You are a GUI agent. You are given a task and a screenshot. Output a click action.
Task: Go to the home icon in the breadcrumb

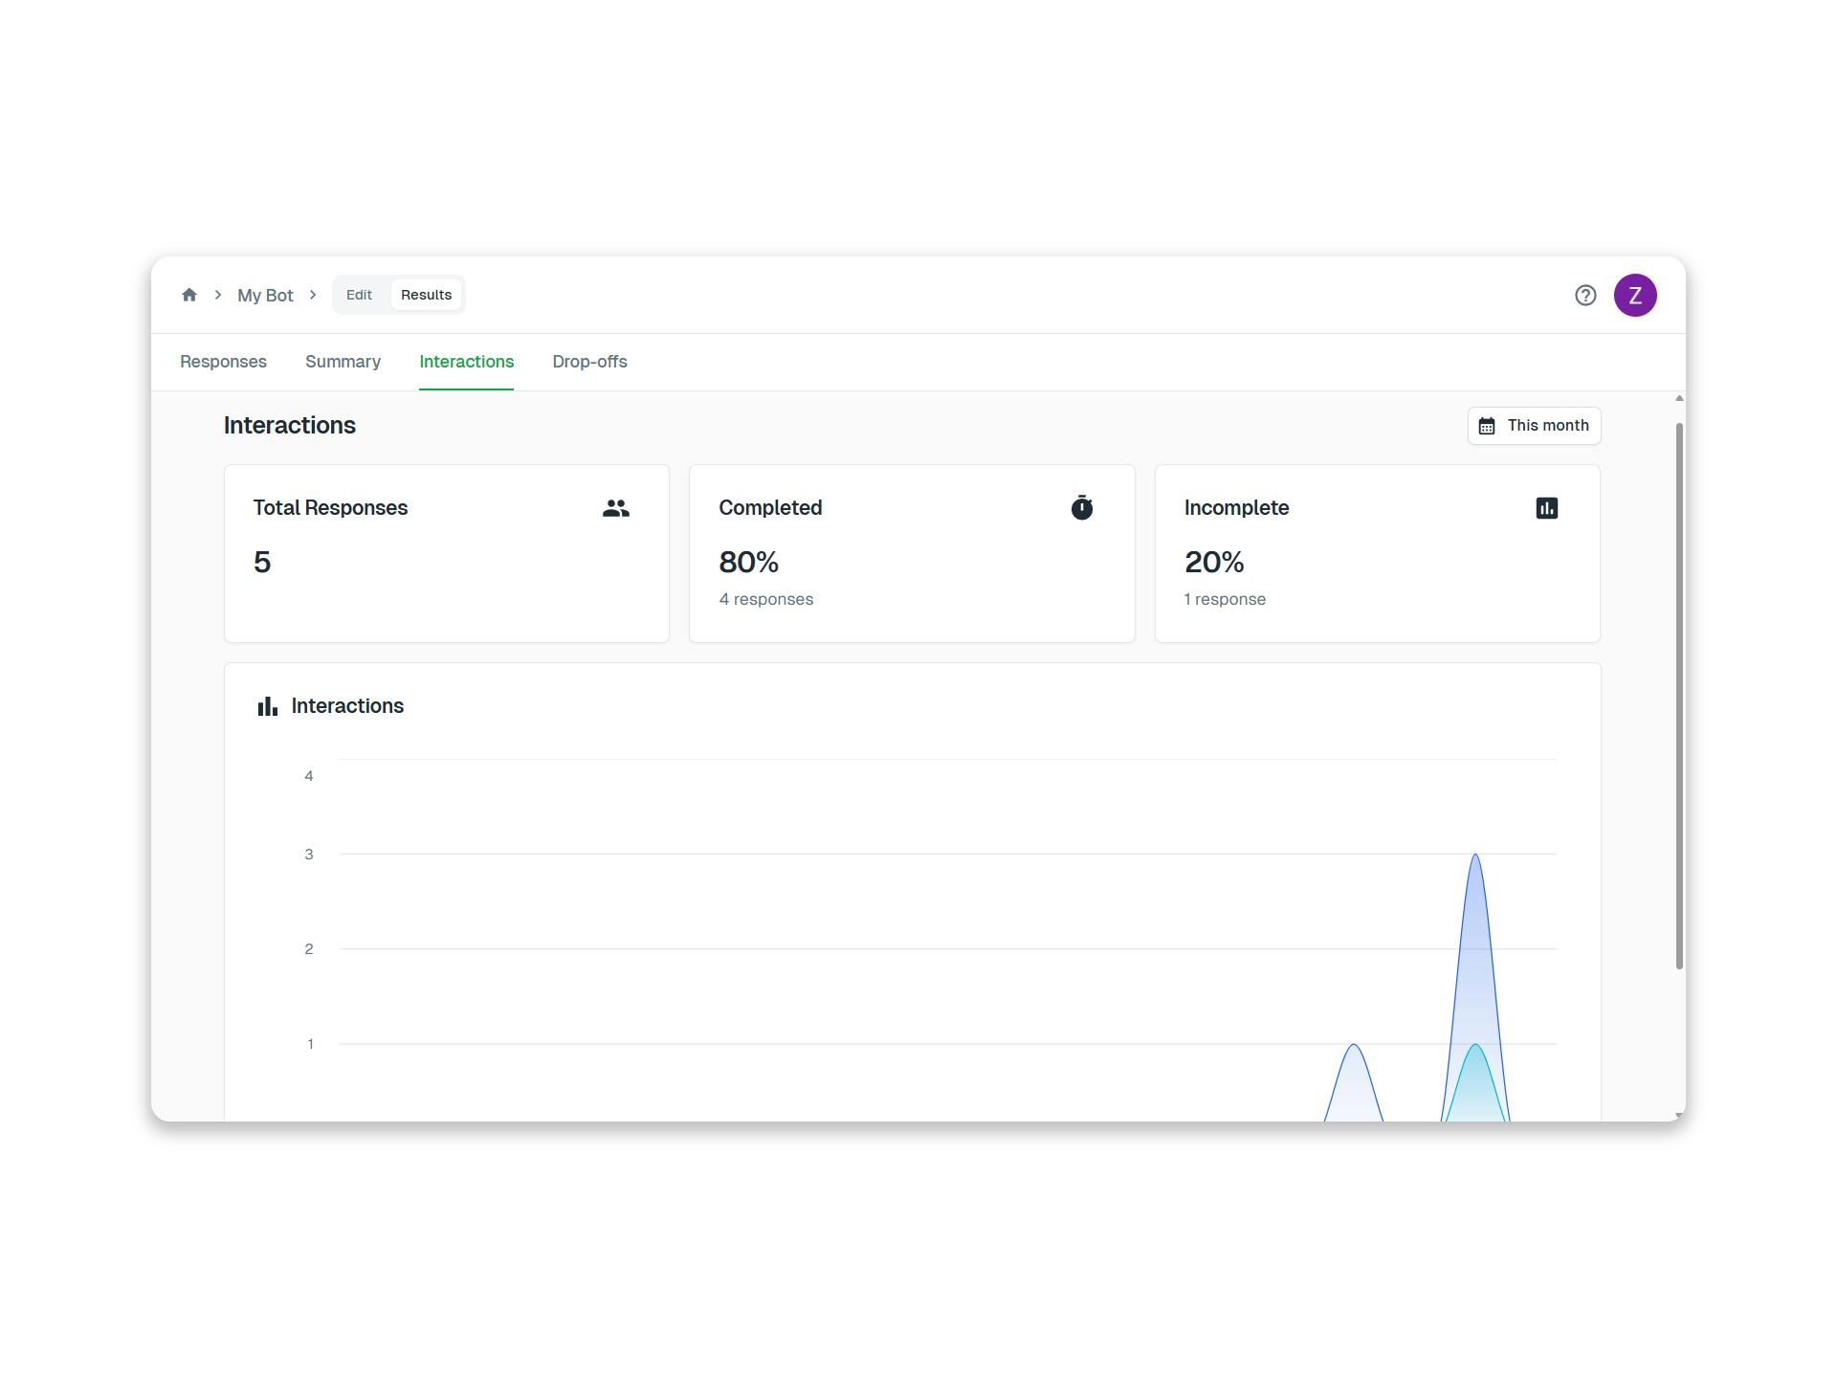pos(189,295)
